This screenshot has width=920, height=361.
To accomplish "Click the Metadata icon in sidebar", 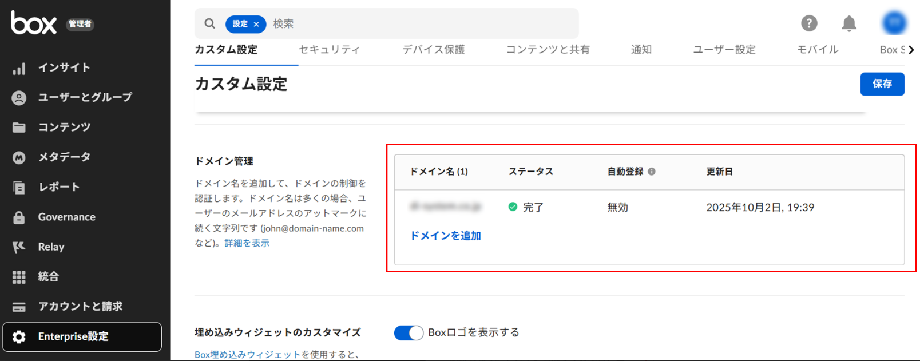I will click(19, 157).
